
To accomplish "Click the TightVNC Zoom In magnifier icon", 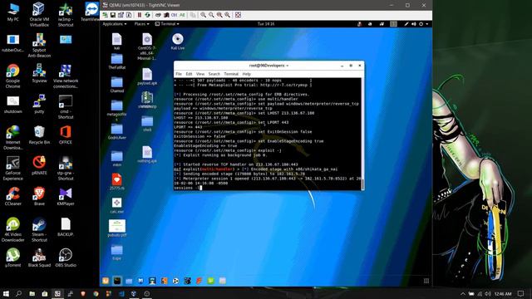I will (x=203, y=15).
